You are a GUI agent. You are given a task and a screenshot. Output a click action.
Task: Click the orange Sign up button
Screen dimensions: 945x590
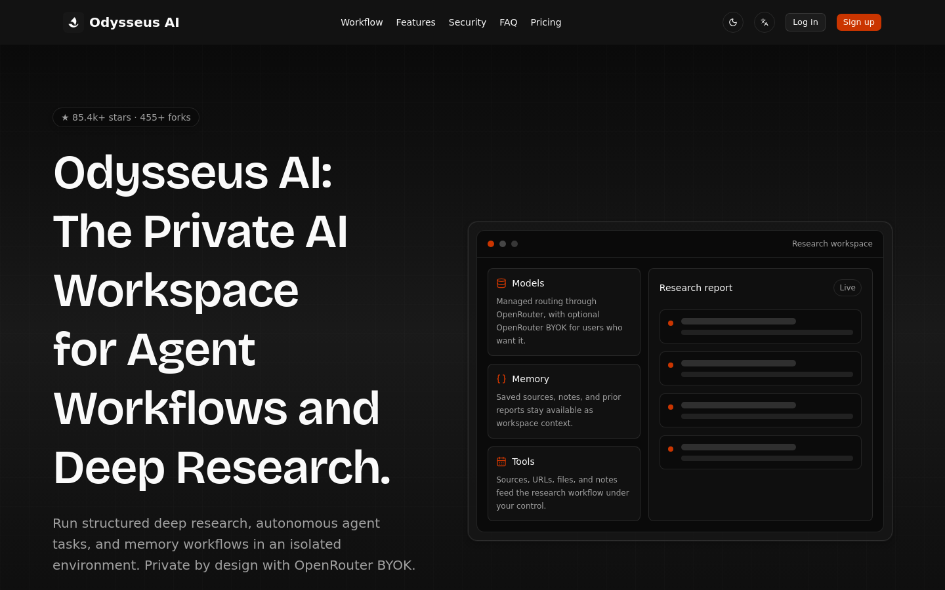pos(859,22)
